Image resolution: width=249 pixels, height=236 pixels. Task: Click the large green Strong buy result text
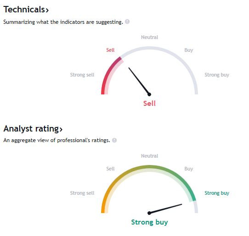(149, 222)
